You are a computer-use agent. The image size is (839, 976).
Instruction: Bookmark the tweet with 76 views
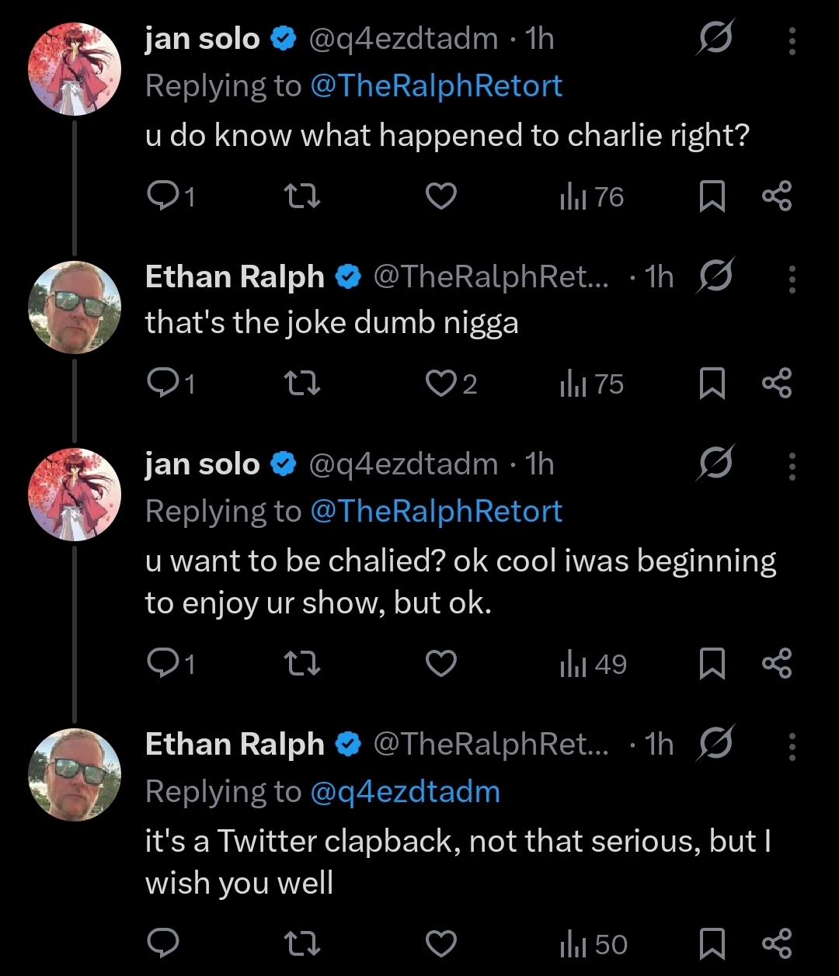pyautogui.click(x=712, y=197)
